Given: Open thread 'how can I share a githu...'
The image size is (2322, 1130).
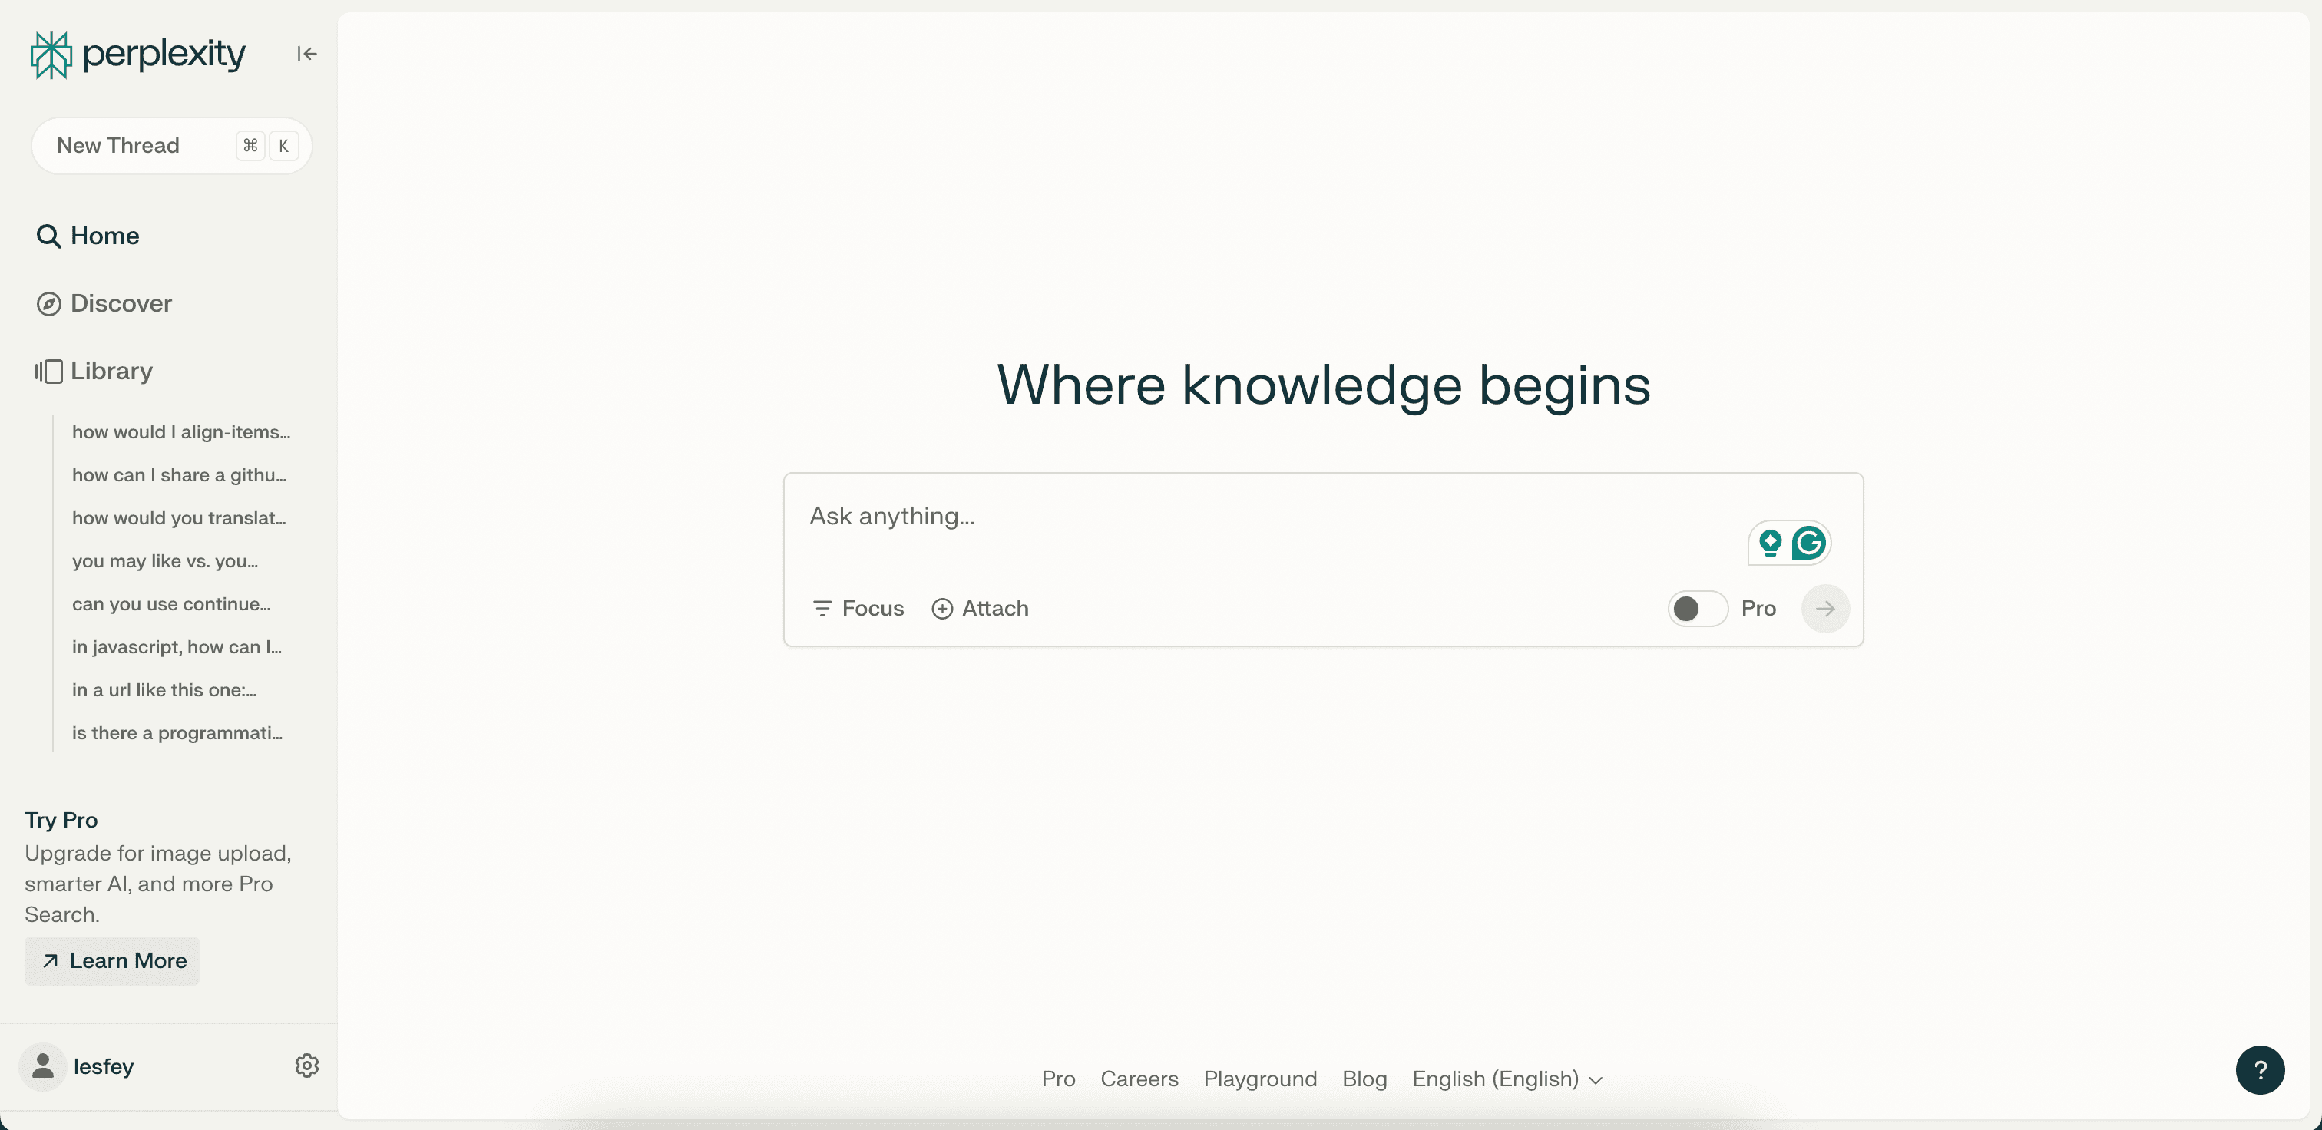Looking at the screenshot, I should (180, 475).
